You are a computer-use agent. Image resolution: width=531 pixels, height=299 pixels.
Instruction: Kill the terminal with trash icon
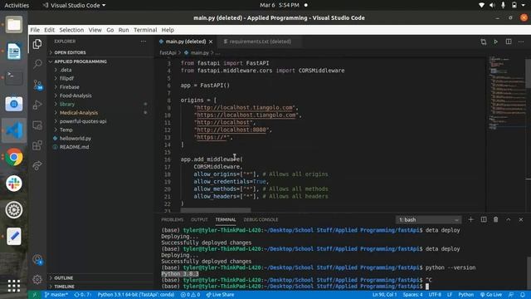coord(496,219)
